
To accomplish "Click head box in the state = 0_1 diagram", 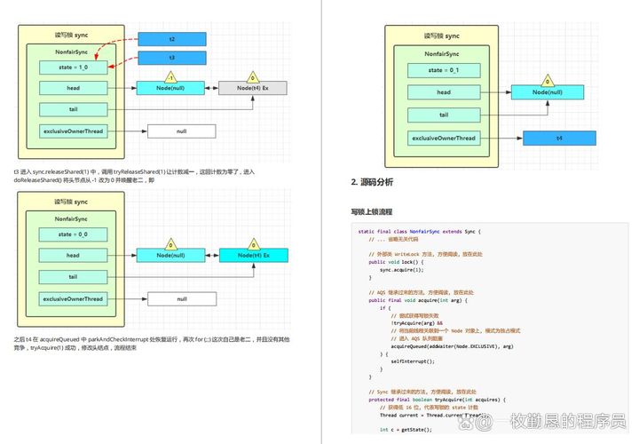I will click(x=444, y=92).
